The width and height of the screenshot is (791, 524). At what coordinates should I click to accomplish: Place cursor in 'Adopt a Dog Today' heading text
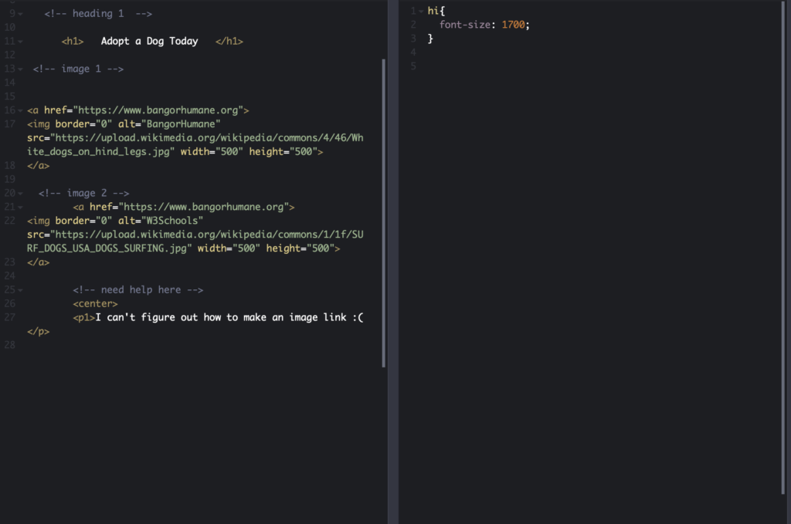tap(149, 42)
